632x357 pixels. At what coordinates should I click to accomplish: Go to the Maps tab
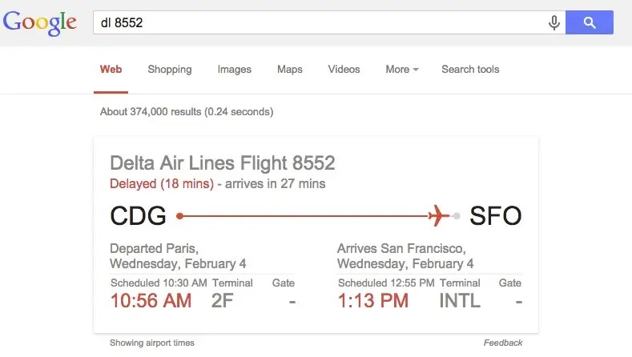[290, 70]
